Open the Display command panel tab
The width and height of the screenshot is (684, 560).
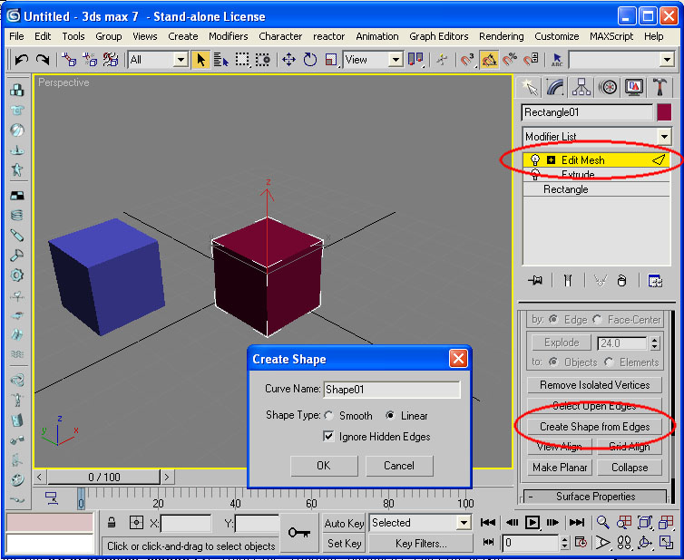[x=634, y=87]
